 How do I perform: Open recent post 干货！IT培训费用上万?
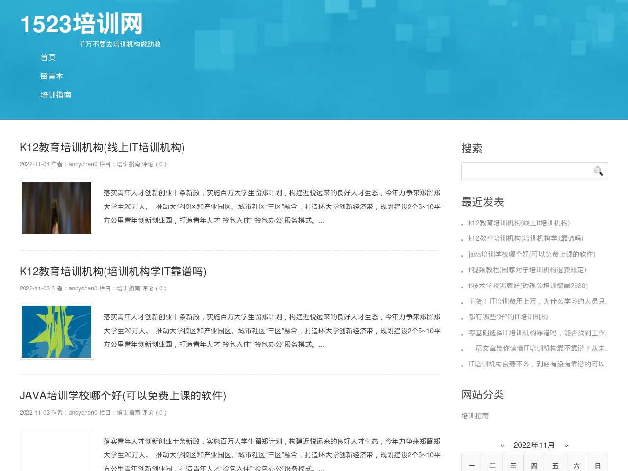click(538, 301)
